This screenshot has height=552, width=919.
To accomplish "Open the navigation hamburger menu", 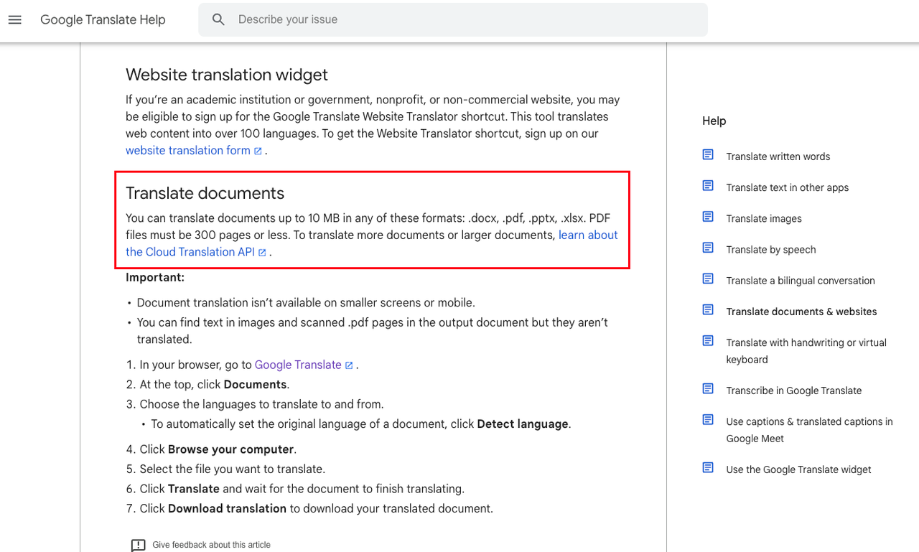I will point(14,19).
